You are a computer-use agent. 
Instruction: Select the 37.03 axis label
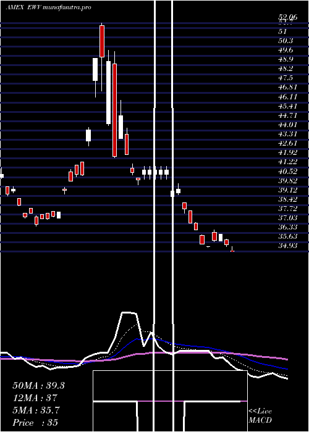click(287, 218)
